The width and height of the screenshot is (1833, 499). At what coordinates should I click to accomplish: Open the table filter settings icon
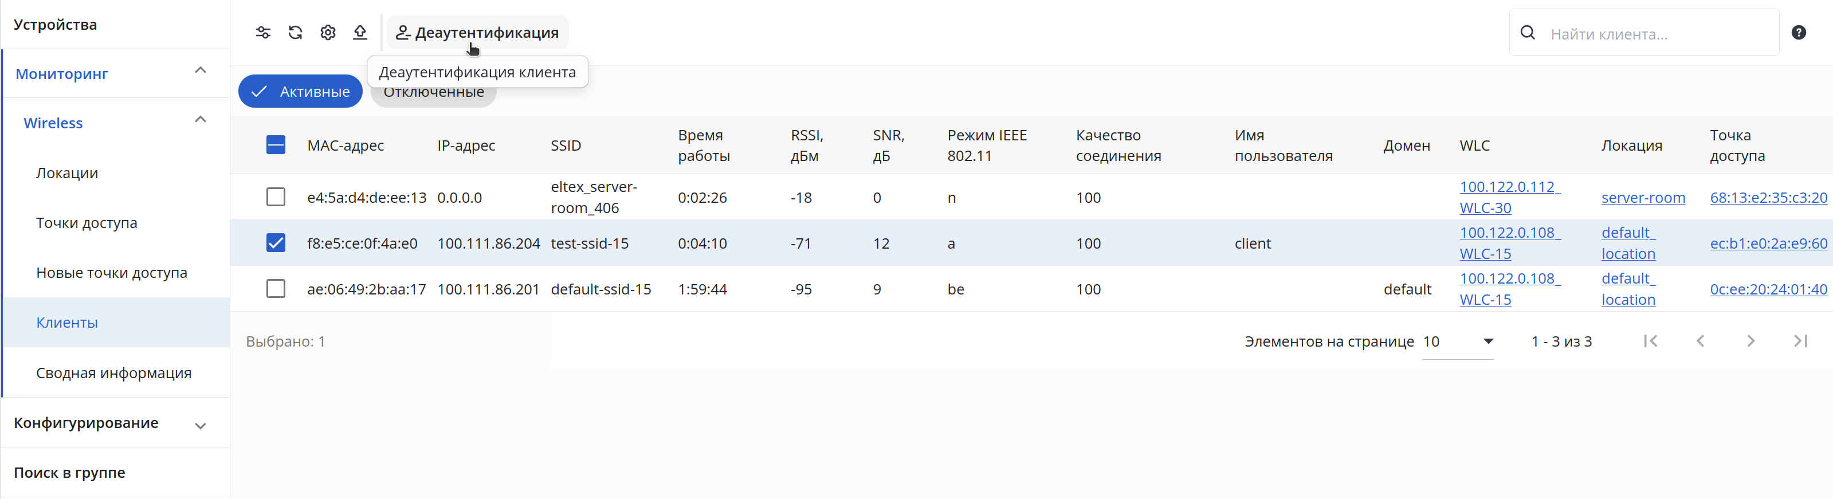pos(263,33)
